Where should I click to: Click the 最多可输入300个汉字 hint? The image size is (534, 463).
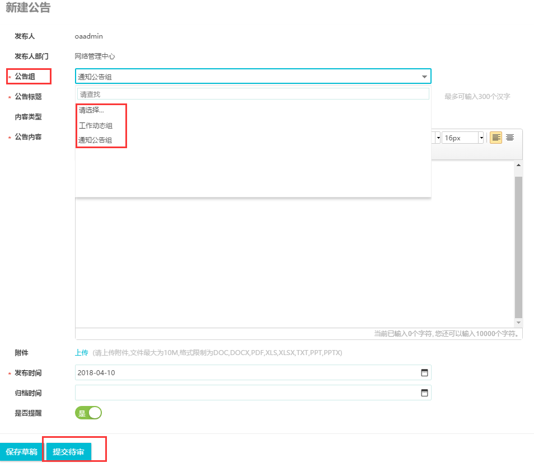[x=477, y=97]
